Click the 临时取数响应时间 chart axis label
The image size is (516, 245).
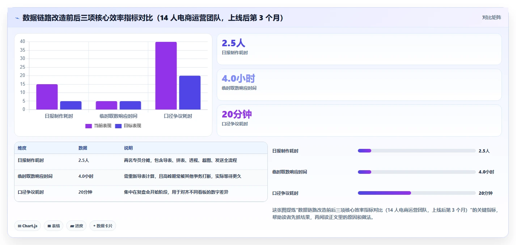[x=118, y=116]
